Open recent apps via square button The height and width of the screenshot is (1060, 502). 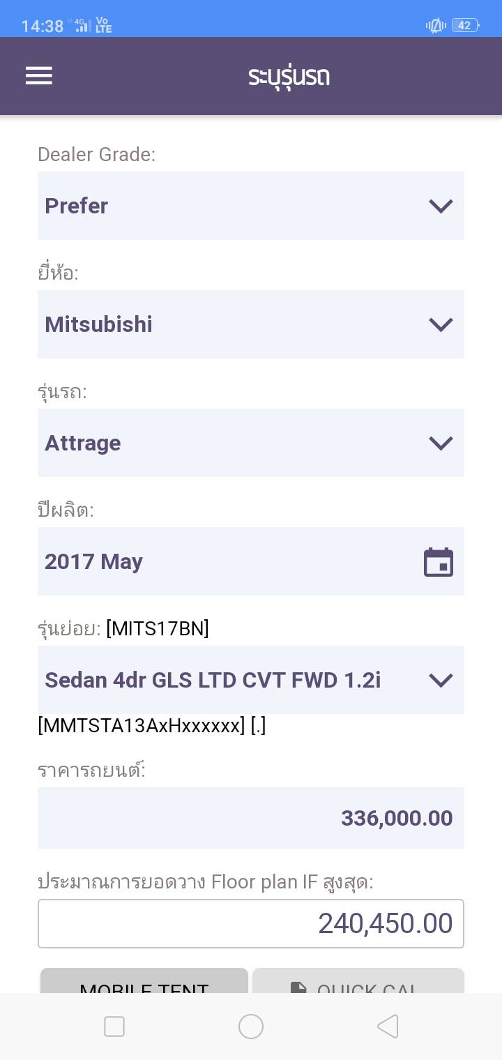click(114, 1027)
